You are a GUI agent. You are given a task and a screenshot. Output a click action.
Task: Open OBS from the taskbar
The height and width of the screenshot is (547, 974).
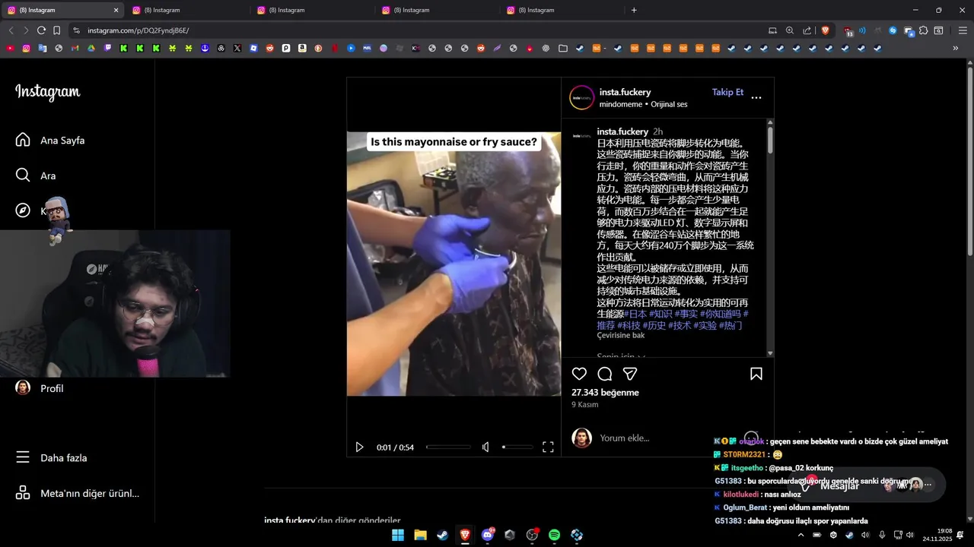(x=532, y=535)
